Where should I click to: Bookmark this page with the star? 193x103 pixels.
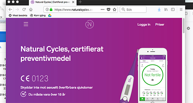(115, 9)
